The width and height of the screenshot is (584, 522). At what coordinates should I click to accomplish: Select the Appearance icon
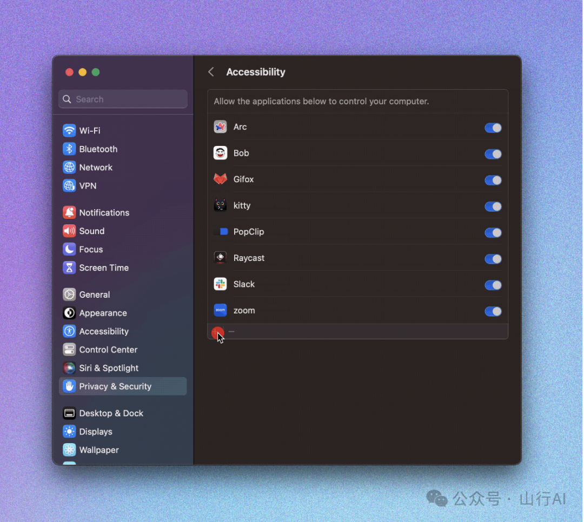(x=69, y=313)
